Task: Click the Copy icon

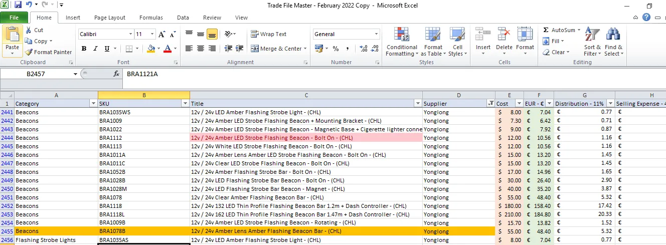Action: tap(29, 41)
